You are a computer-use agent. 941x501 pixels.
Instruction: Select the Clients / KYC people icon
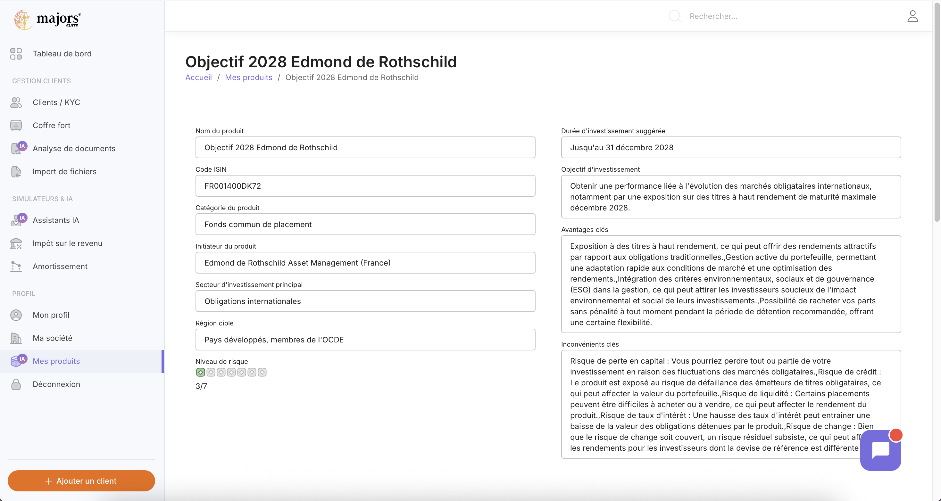(16, 102)
